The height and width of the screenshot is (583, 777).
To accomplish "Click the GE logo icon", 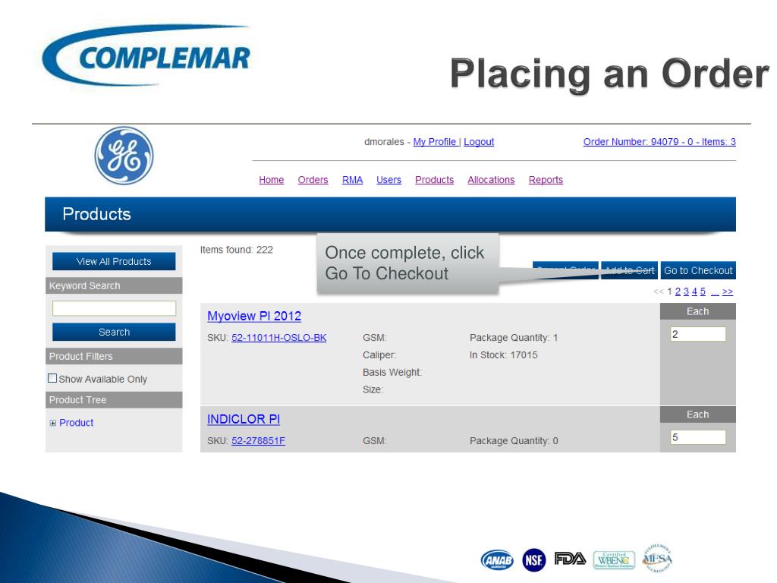I will click(x=124, y=156).
